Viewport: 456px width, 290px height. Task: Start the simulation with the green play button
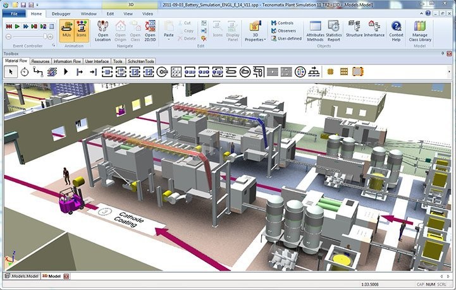(18, 27)
